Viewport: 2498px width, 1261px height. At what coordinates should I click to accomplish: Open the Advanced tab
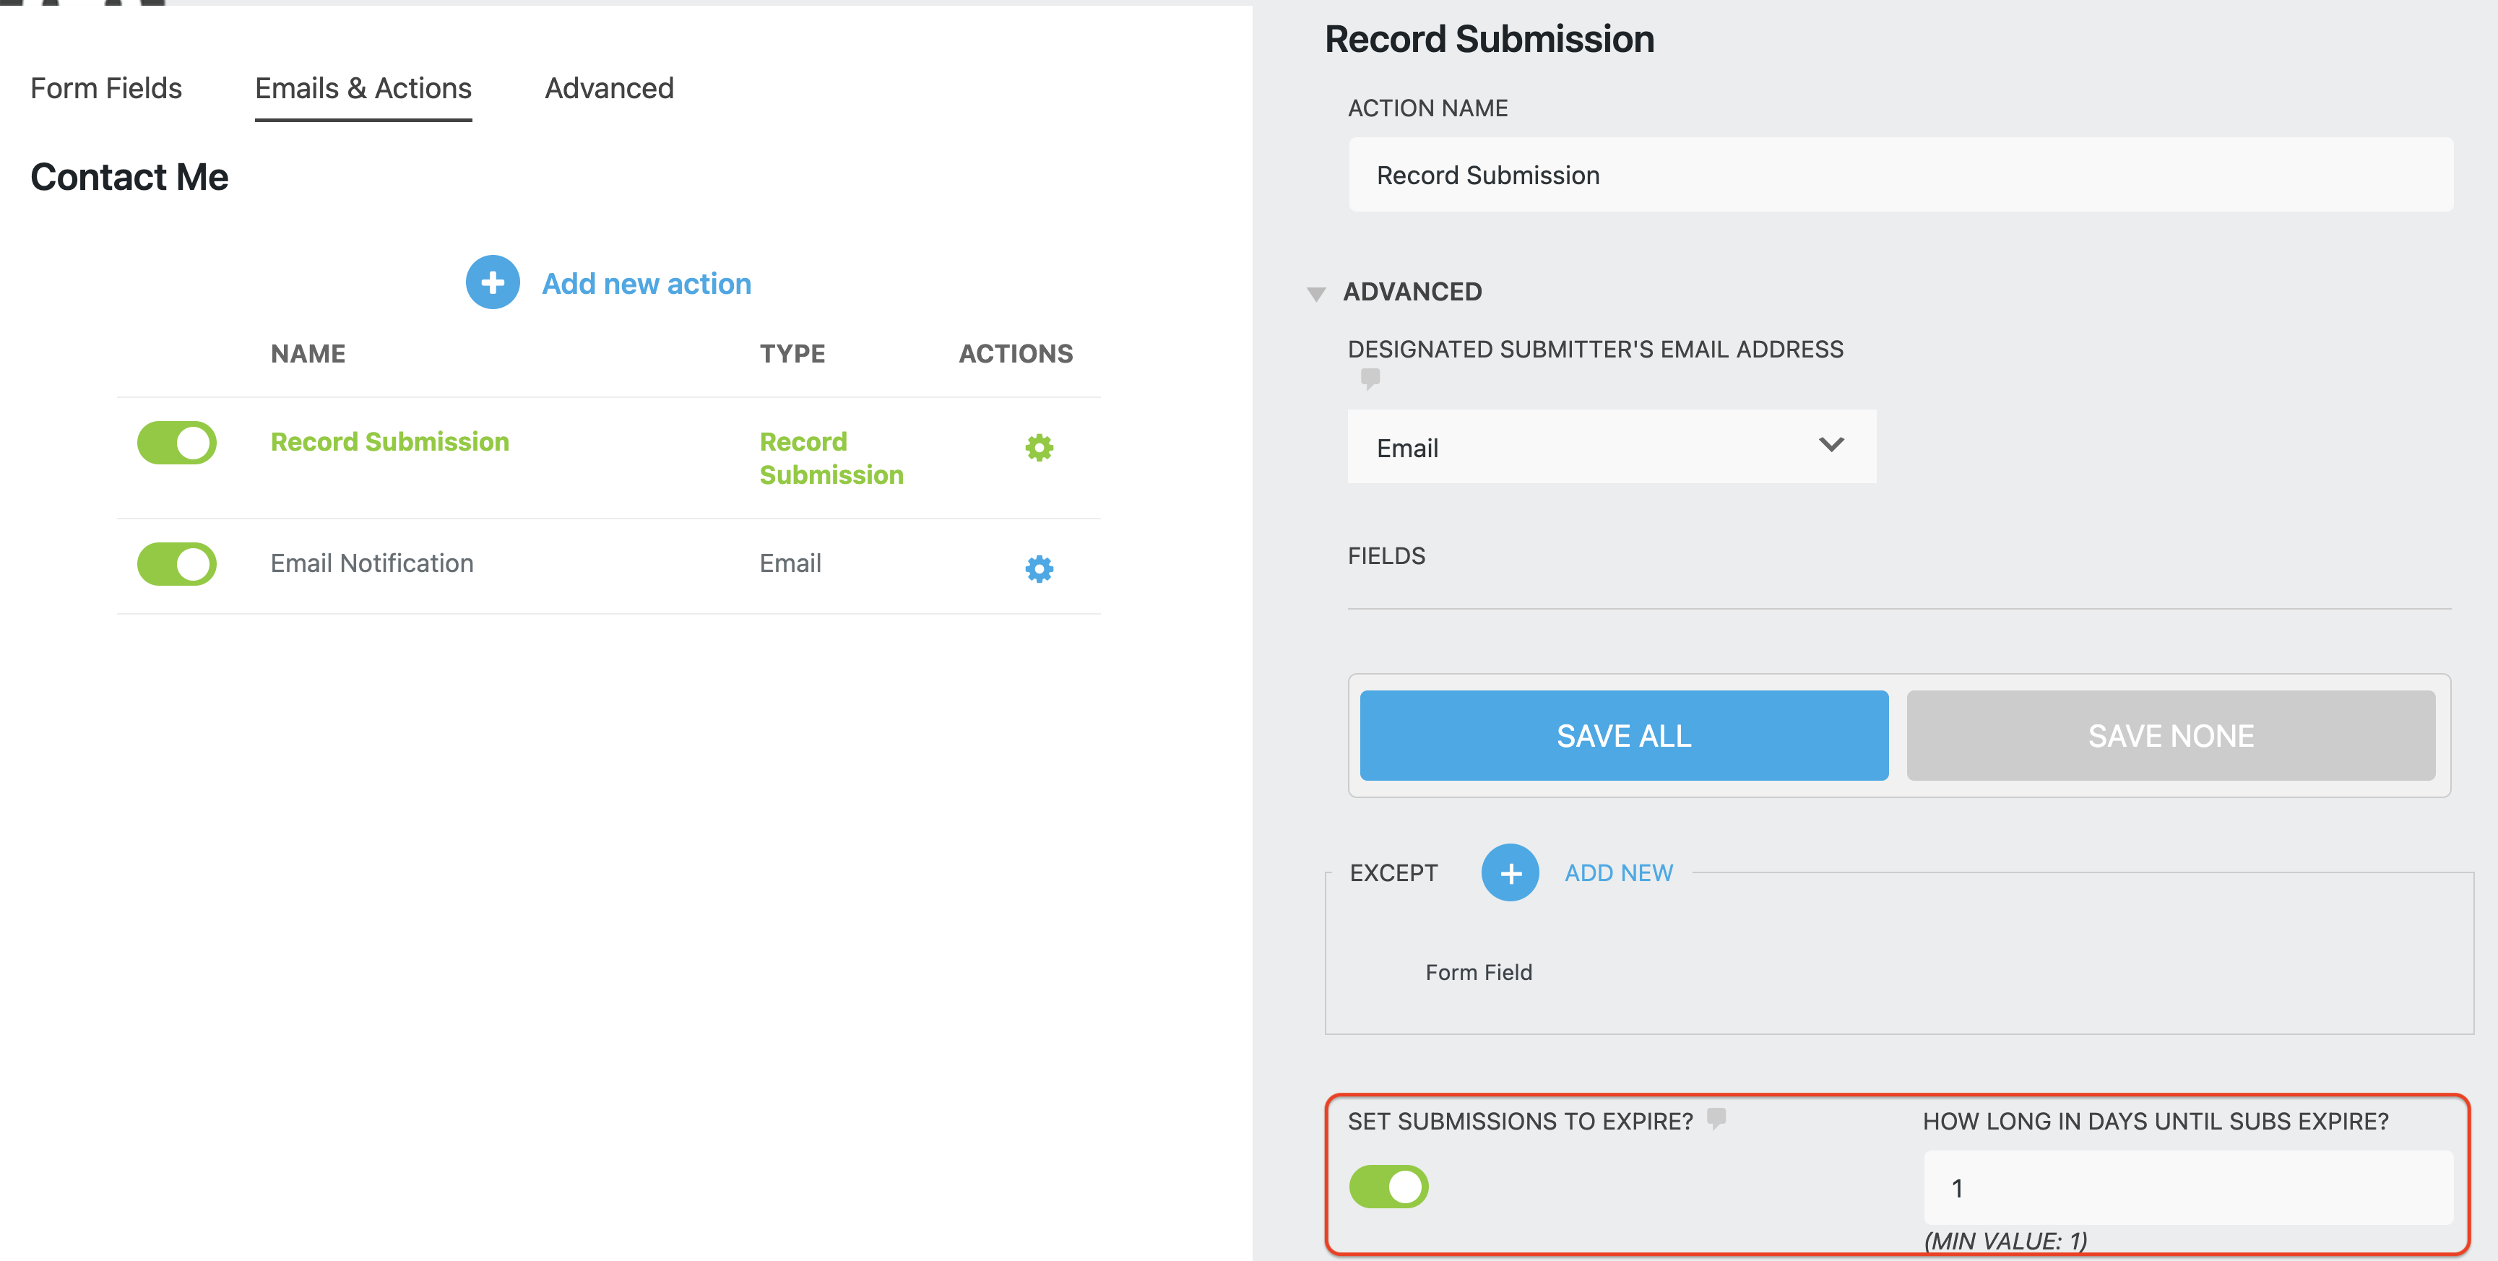609,88
